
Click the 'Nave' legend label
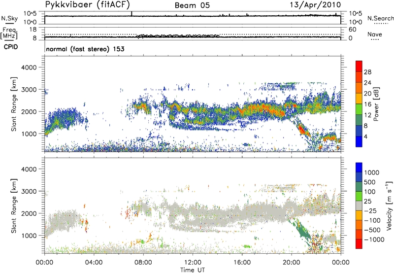coord(375,34)
